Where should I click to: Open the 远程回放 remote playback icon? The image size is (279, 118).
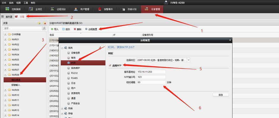pyautogui.click(x=52, y=9)
